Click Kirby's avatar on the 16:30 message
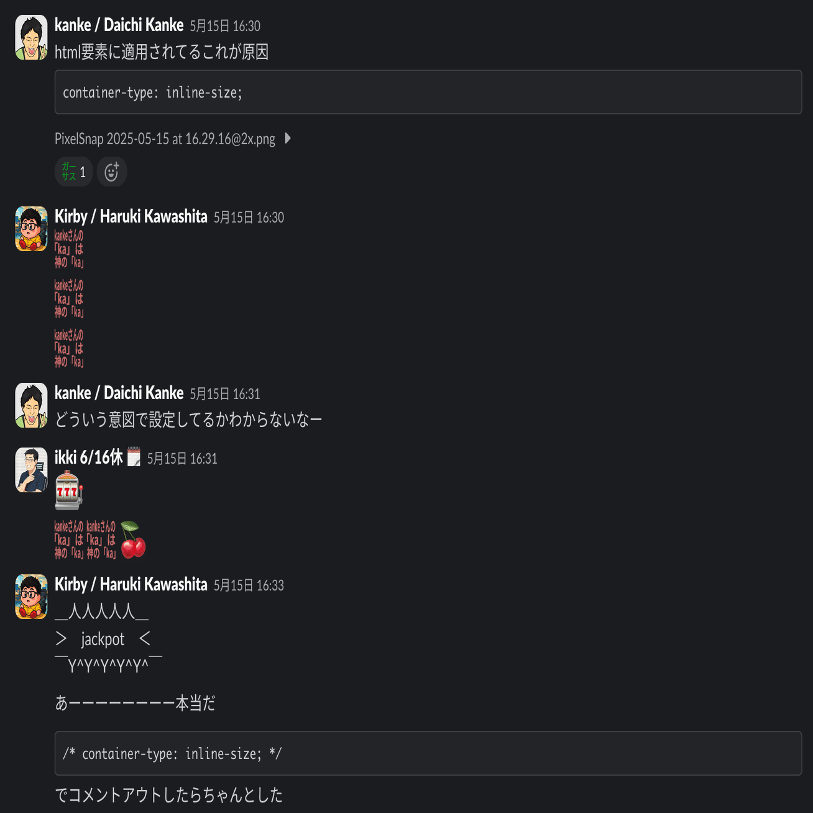The image size is (813, 813). tap(31, 229)
